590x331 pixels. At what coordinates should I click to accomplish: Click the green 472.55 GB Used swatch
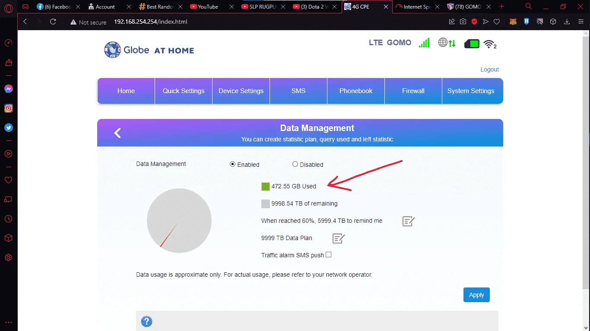coord(266,187)
